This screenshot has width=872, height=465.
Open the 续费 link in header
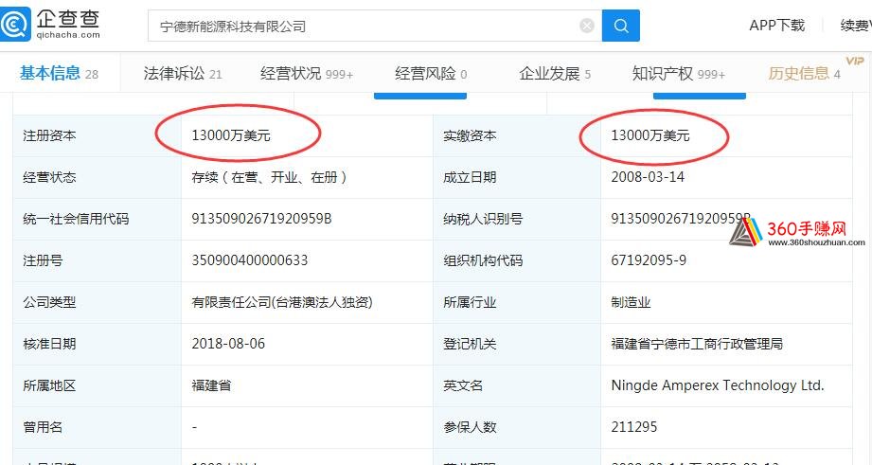(x=856, y=25)
